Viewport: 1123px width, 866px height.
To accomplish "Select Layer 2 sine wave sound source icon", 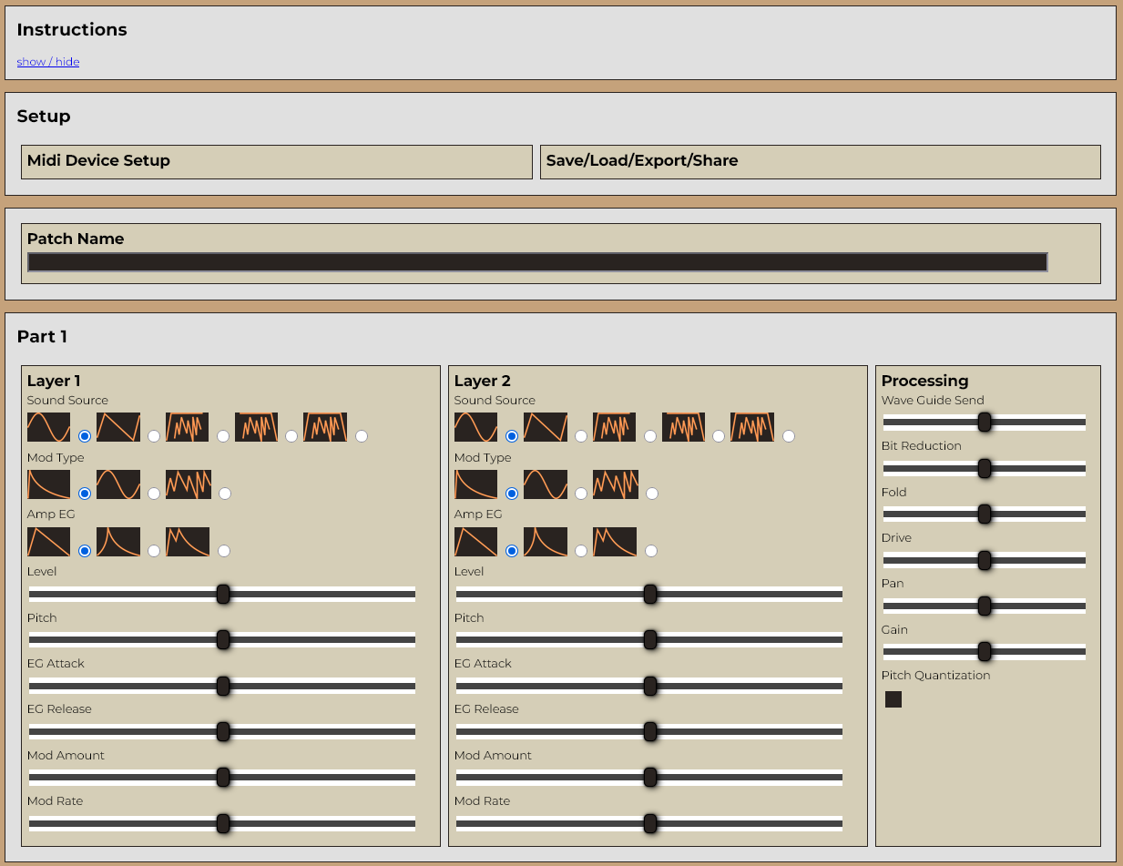I will (475, 427).
